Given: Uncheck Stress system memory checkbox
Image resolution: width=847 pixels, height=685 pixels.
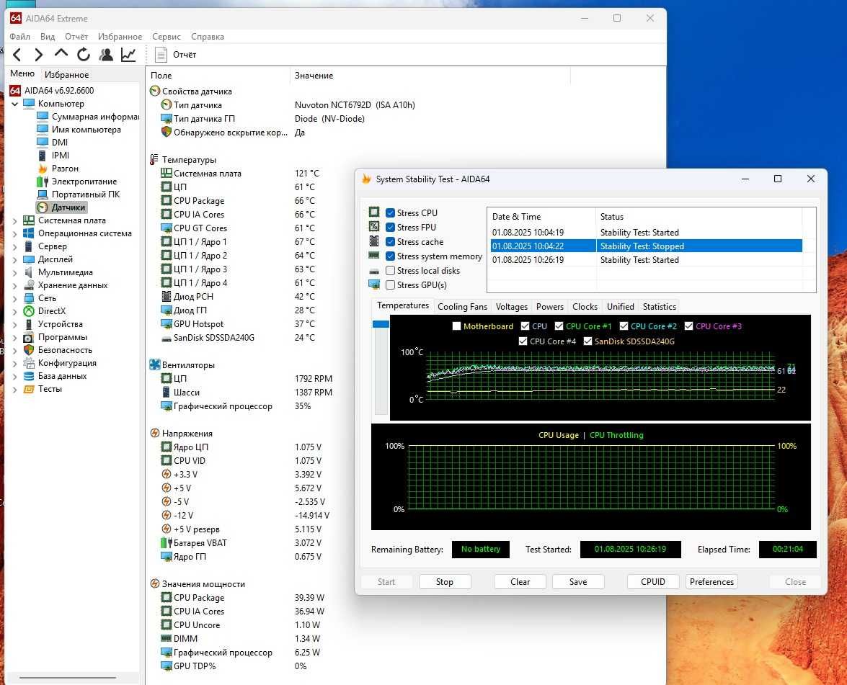Looking at the screenshot, I should pyautogui.click(x=390, y=256).
